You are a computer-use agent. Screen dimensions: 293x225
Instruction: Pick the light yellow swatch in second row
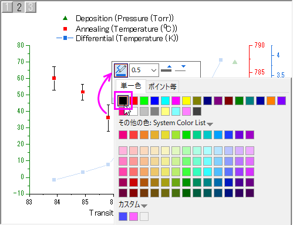[x=165, y=111]
